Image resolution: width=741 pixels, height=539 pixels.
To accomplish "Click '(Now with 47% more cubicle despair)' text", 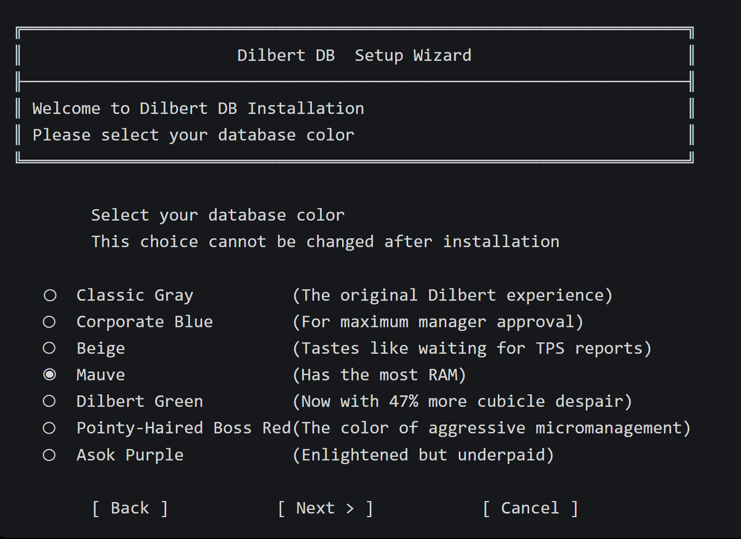I will [x=462, y=401].
